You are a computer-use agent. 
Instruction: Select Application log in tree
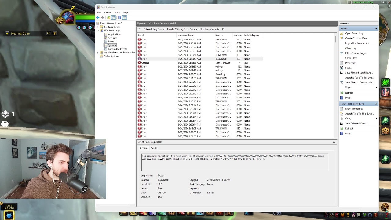pos(114,34)
